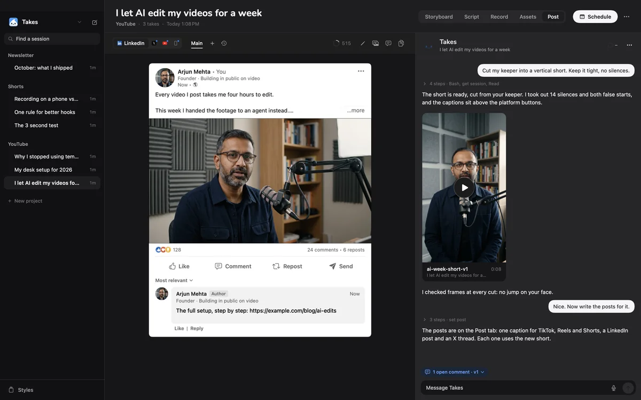Open Styles at sidebar bottom

coord(21,390)
